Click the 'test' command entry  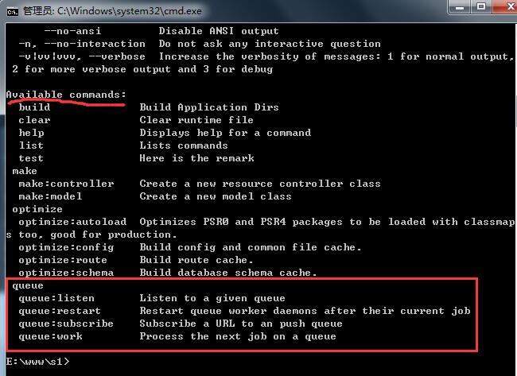pyautogui.click(x=31, y=158)
